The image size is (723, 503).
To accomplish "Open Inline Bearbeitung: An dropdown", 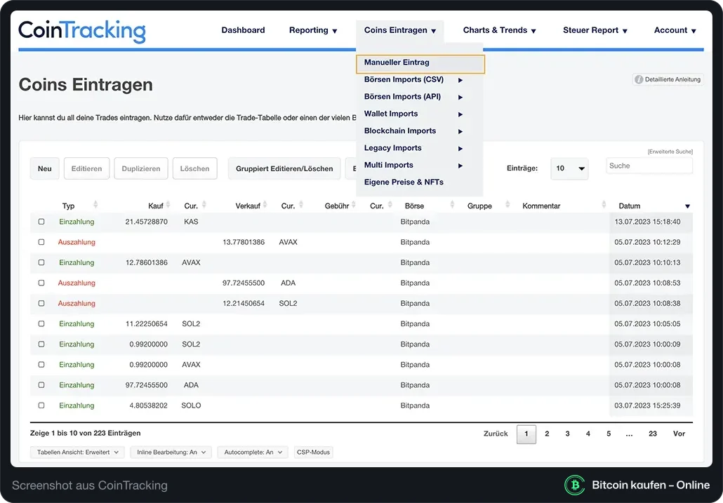I will (171, 452).
